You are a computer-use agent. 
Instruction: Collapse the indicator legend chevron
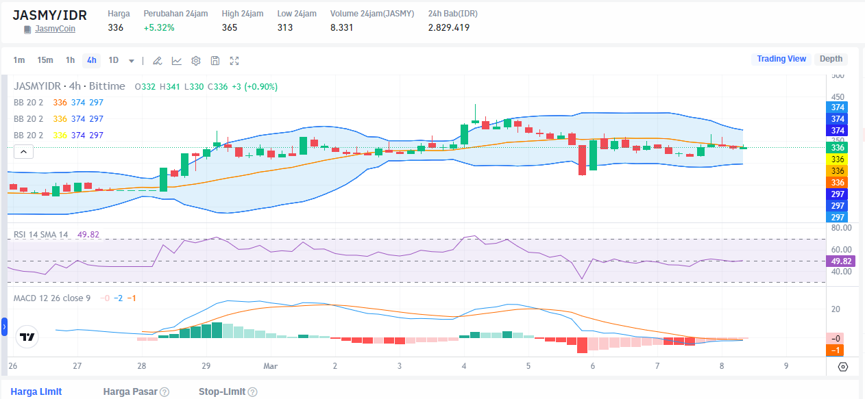point(22,152)
